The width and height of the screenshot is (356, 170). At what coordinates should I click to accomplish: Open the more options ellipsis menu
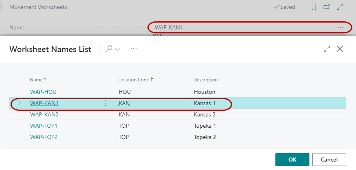pos(134,49)
